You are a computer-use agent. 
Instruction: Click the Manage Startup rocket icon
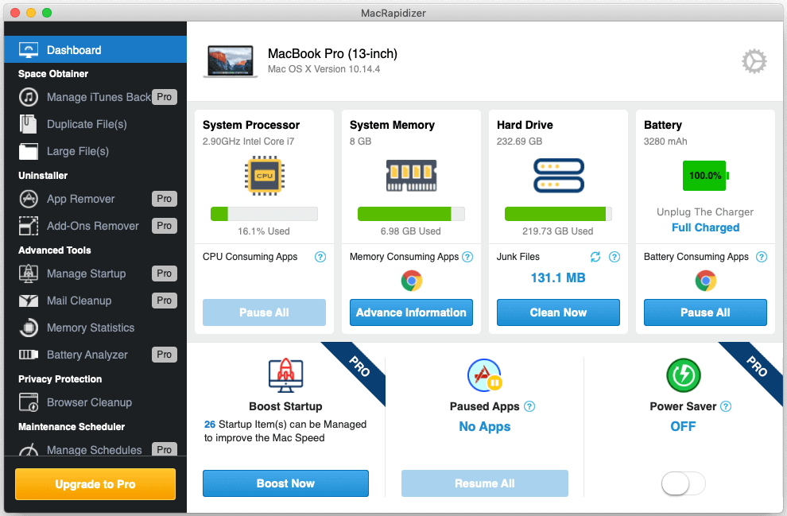pyautogui.click(x=29, y=274)
